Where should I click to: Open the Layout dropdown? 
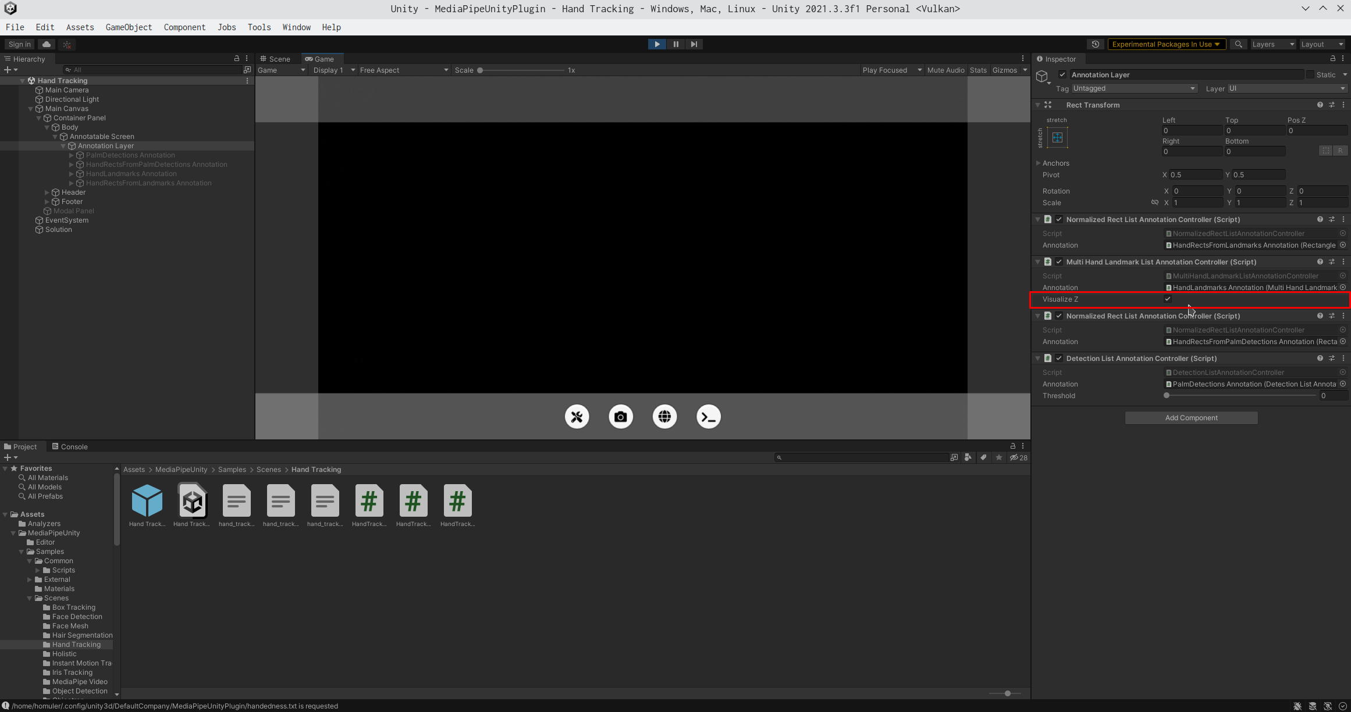click(x=1322, y=44)
